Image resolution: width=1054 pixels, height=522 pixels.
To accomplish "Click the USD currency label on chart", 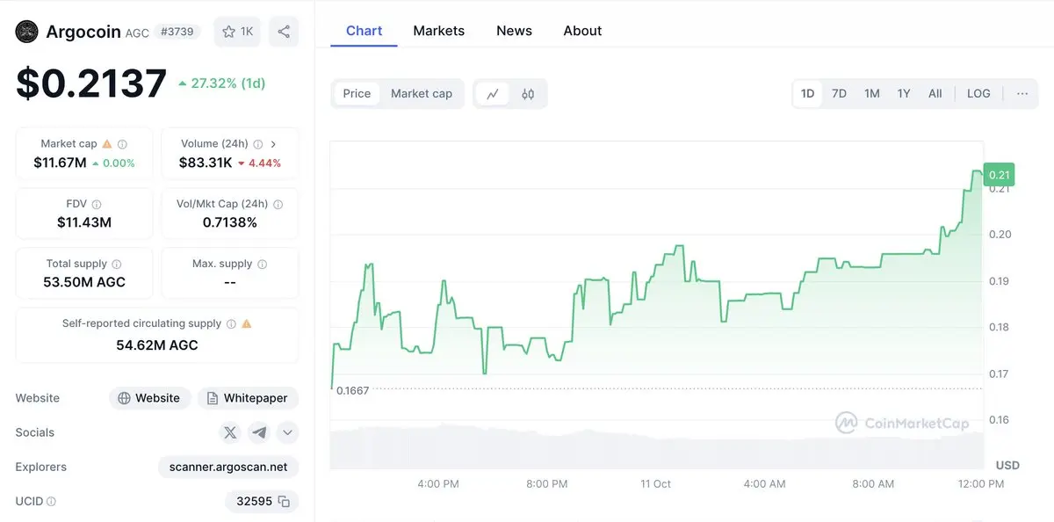I will point(1007,465).
